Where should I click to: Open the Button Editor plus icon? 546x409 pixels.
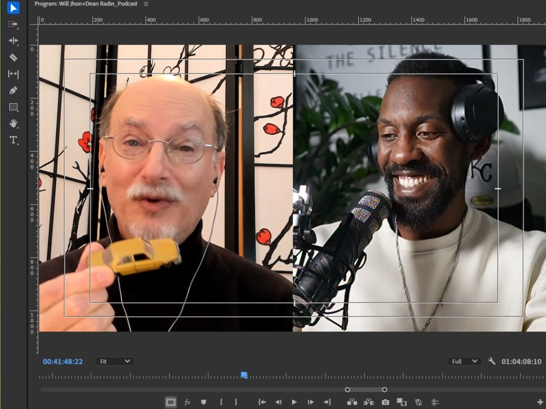pos(540,402)
